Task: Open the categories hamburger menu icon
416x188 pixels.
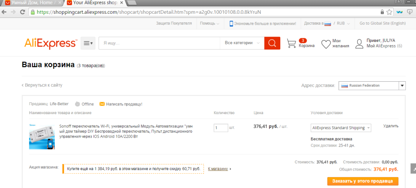Action: click(x=88, y=43)
